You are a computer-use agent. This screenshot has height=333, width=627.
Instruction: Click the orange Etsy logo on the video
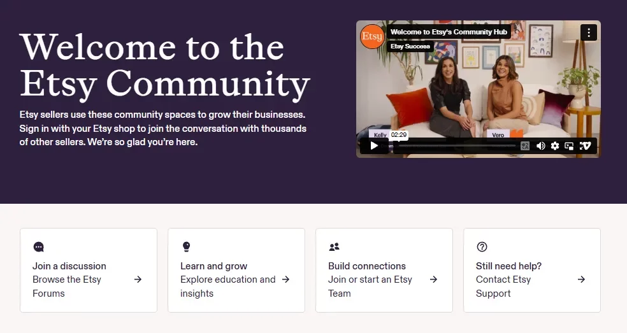[372, 36]
